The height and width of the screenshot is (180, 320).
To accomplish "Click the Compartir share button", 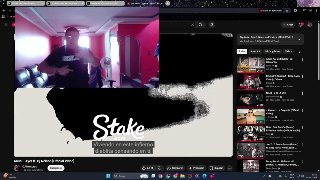I will 175,168.
